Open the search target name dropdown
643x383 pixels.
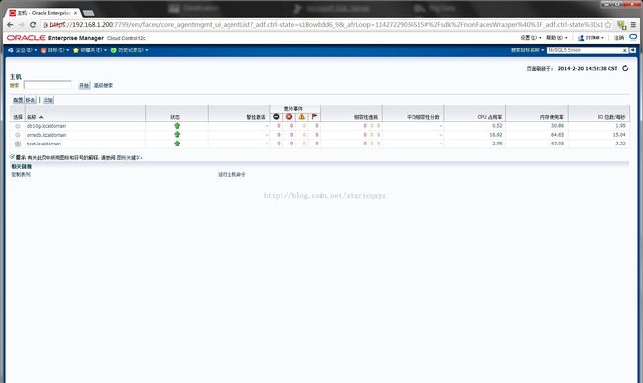[528, 50]
